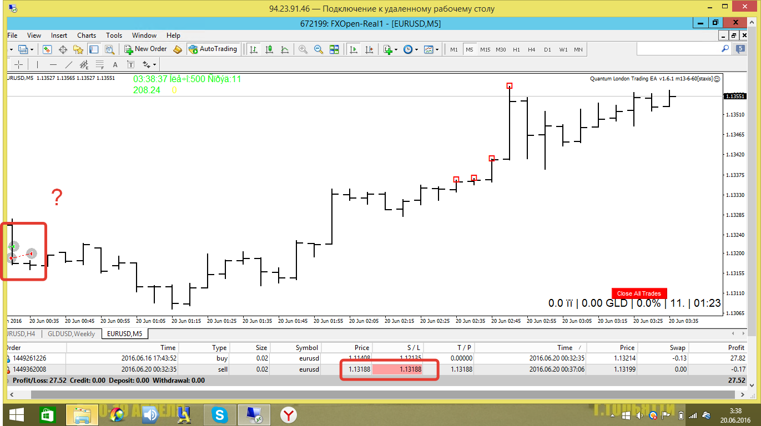Select buy order 1449261226 row
Viewport: 761px width, 426px height.
376,358
